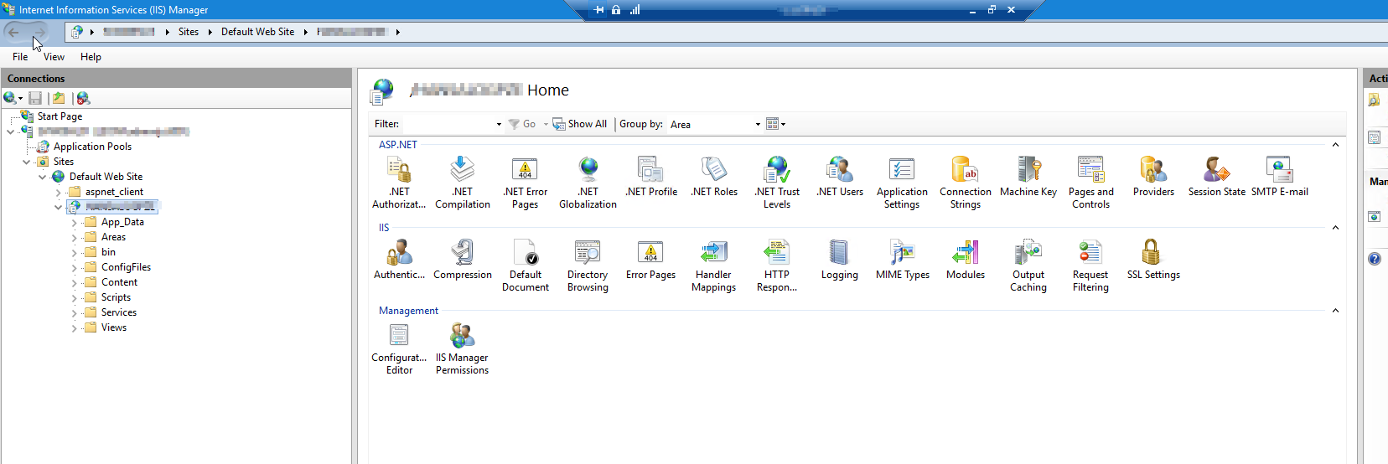Click Save icon in Connections toolbar

coord(35,98)
